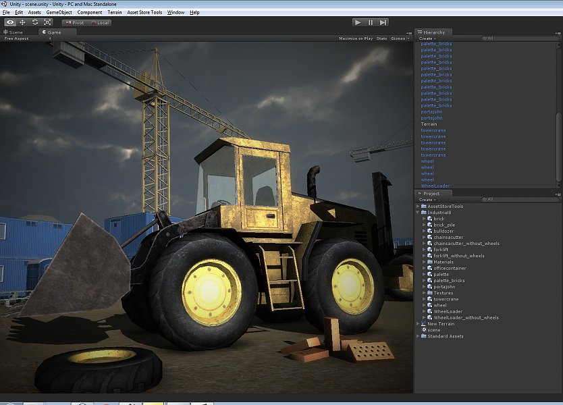Open the Assets menu

click(x=34, y=12)
